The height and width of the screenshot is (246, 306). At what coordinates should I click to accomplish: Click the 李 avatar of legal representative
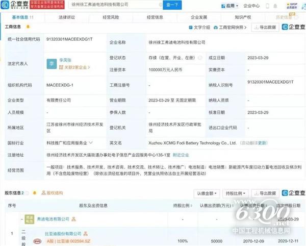(52, 63)
